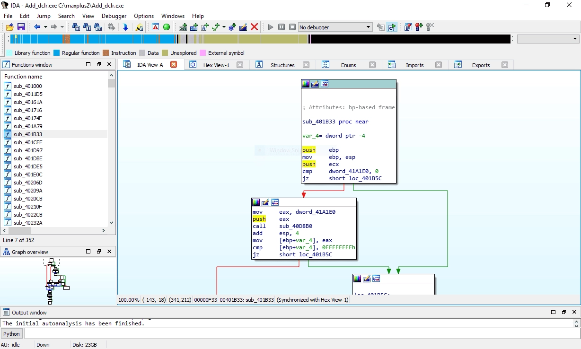
Task: Click the create string literal icon
Action: click(x=205, y=27)
